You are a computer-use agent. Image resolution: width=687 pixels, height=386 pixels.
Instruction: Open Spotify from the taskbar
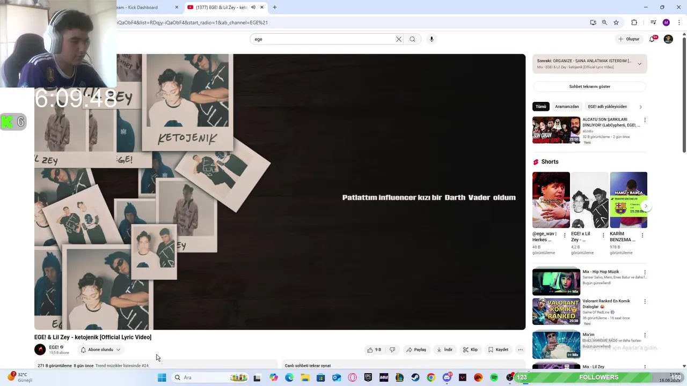pos(494,377)
